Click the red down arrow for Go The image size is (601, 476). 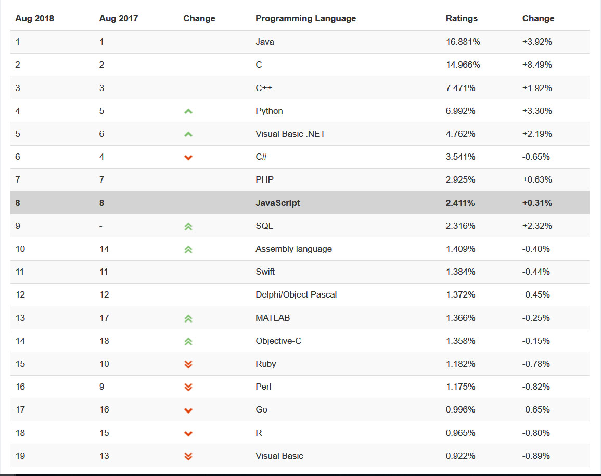188,410
